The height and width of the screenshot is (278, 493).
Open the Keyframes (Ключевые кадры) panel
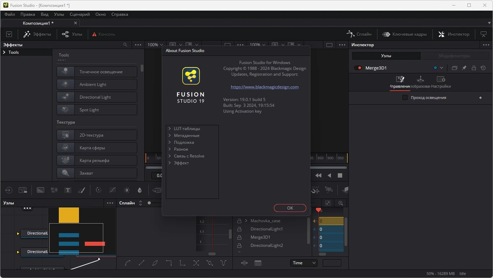pyautogui.click(x=404, y=34)
